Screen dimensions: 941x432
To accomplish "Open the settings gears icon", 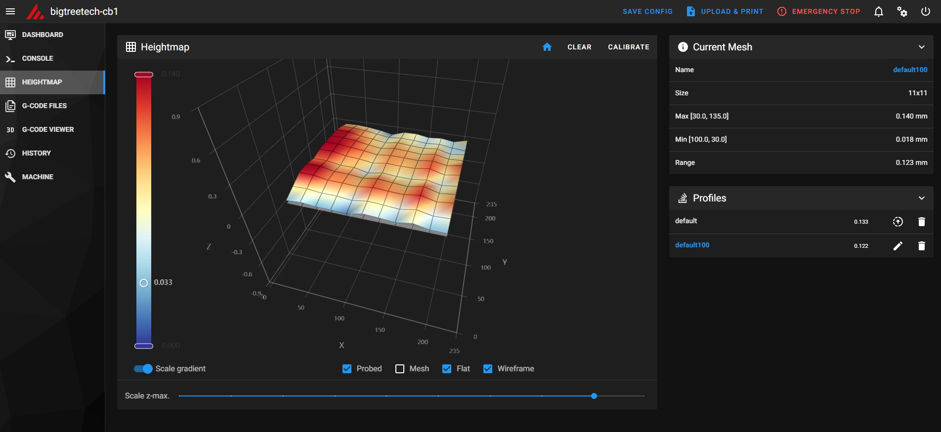I will [902, 11].
